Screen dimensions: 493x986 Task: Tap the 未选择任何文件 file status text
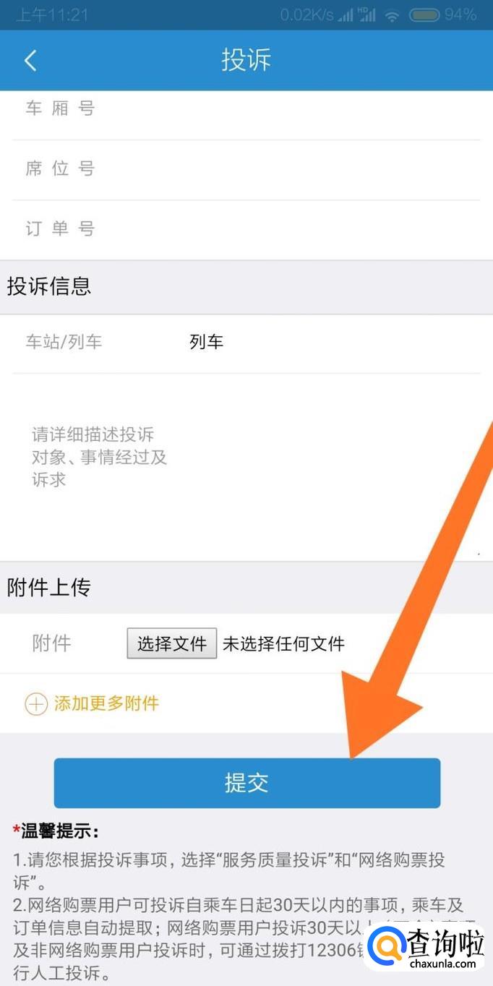pos(283,643)
